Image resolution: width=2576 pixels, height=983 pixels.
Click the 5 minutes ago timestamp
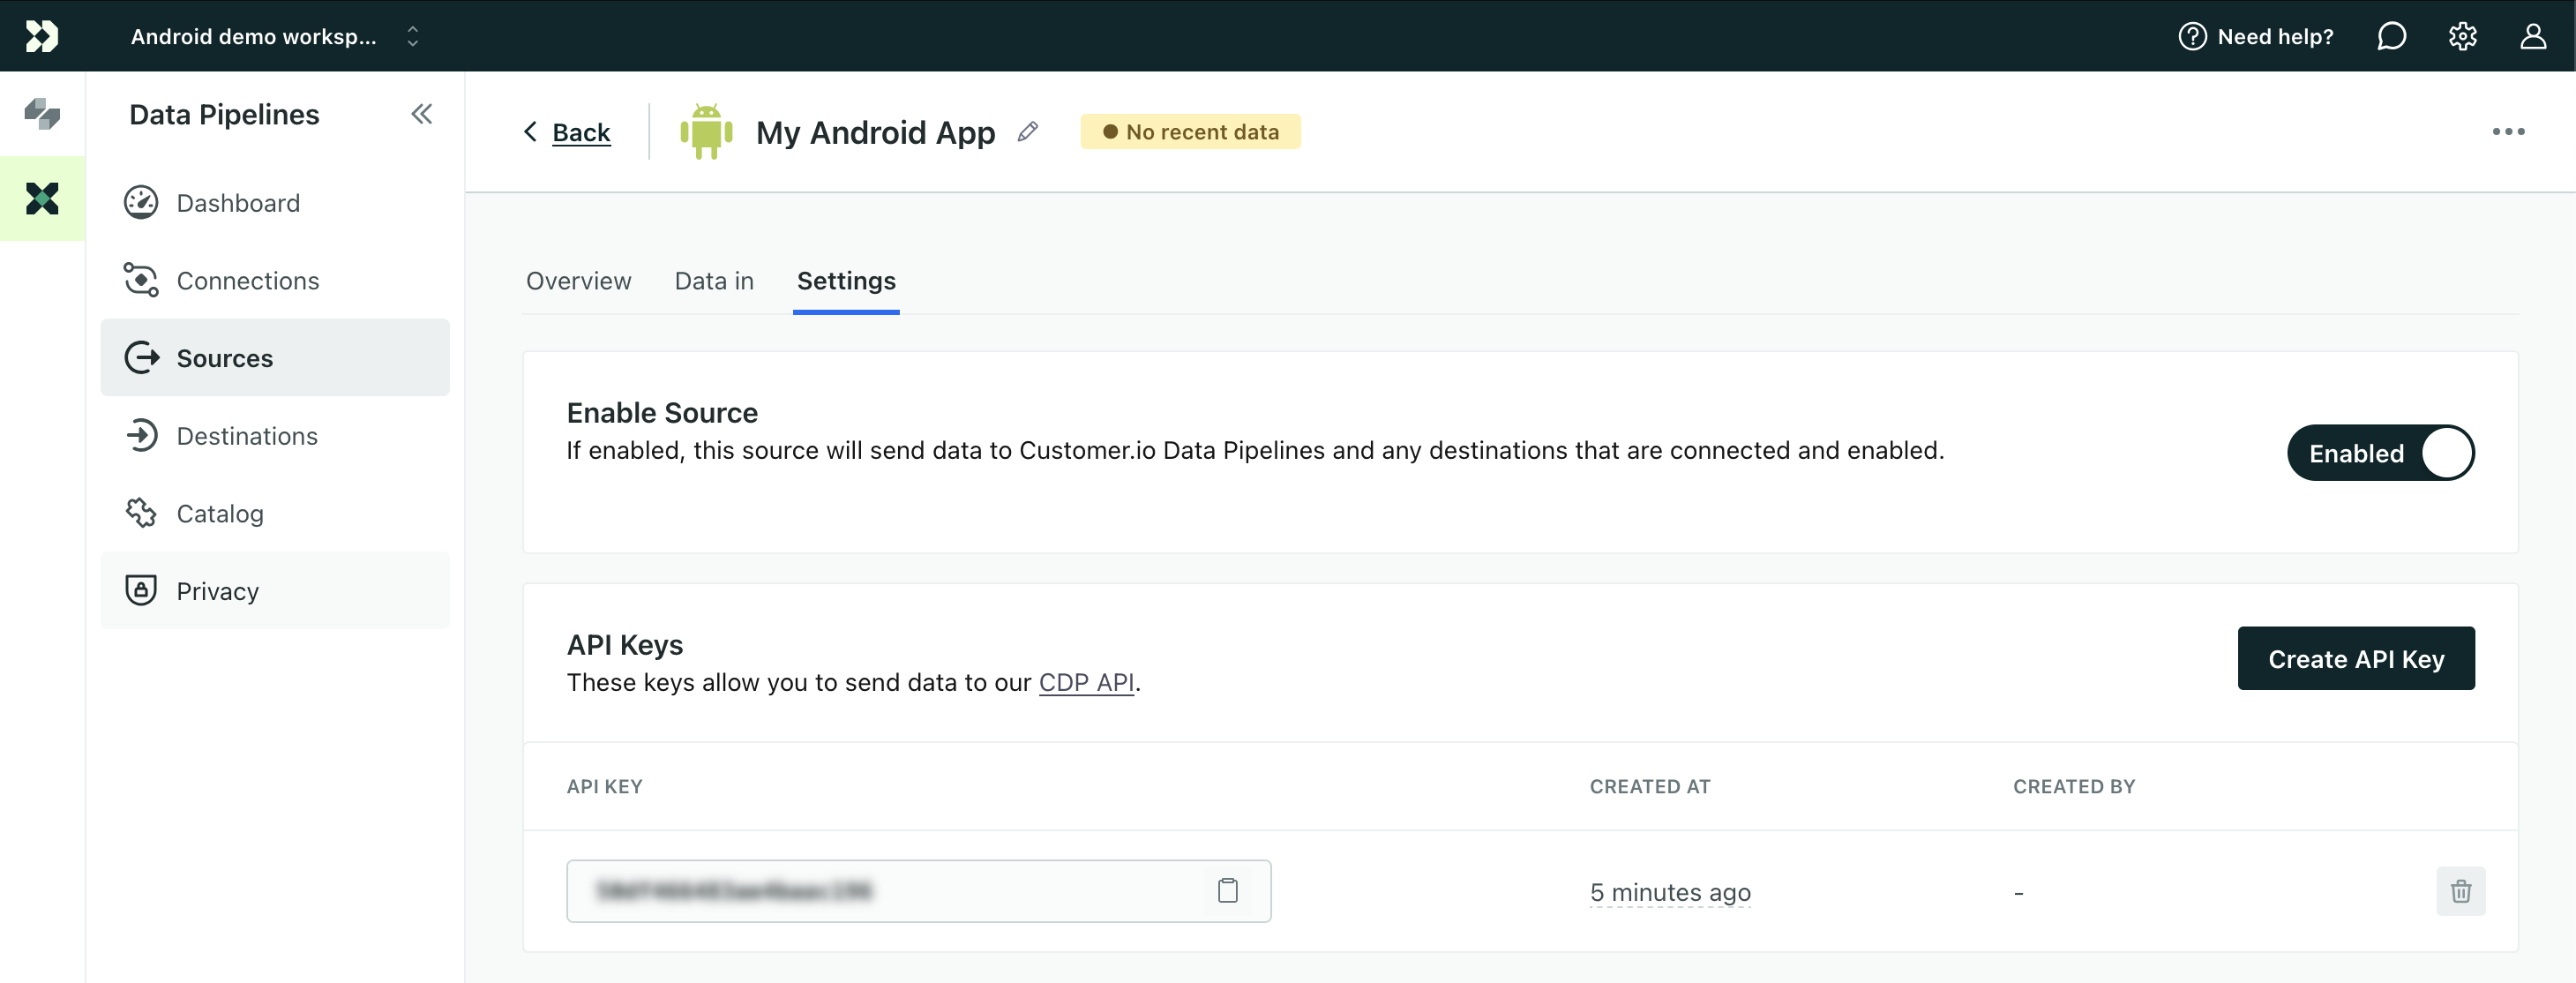pyautogui.click(x=1670, y=892)
